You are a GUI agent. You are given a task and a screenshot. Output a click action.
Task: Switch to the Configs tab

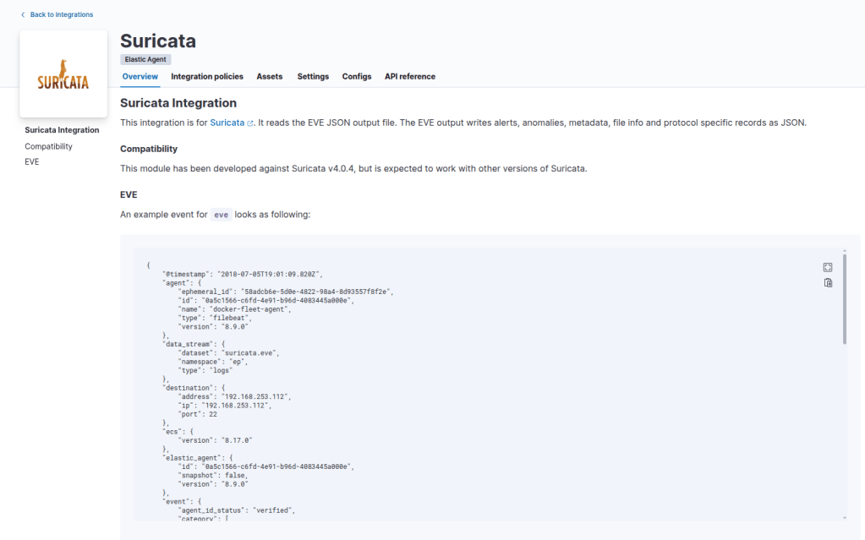tap(357, 77)
